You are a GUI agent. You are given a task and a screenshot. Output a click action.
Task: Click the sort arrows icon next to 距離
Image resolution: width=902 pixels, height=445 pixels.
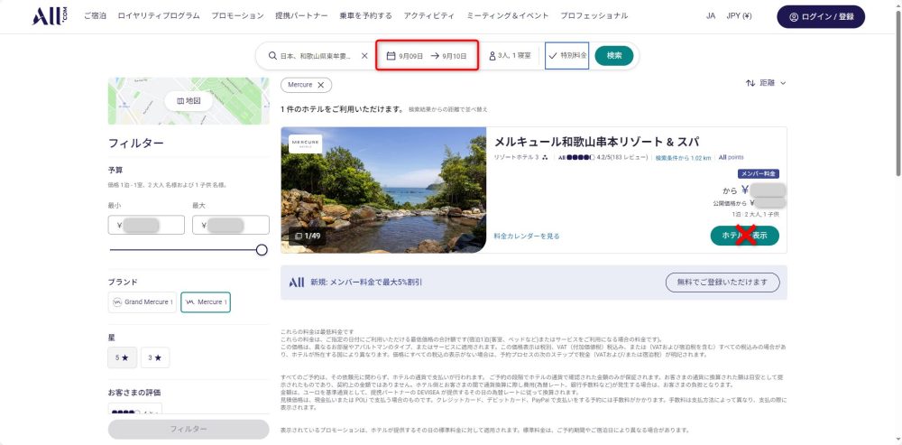(x=750, y=83)
